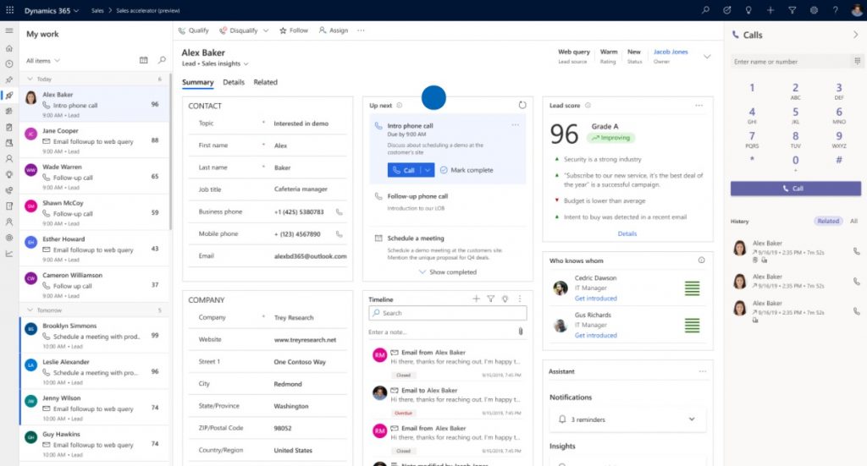Click calendar view icon in My work
The width and height of the screenshot is (867, 466).
tap(144, 60)
